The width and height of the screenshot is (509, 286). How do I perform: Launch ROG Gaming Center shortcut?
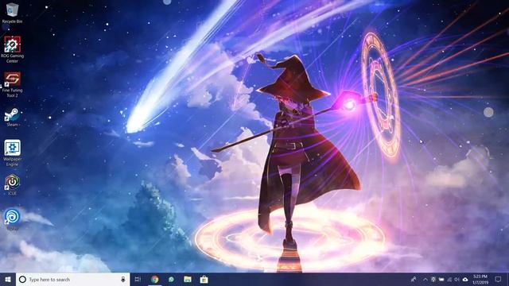click(x=13, y=49)
